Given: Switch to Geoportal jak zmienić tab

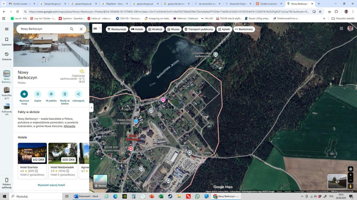Looking at the screenshot, I should (177, 4).
